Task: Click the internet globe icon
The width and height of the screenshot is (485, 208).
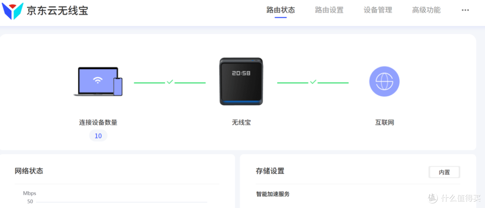Action: [384, 81]
